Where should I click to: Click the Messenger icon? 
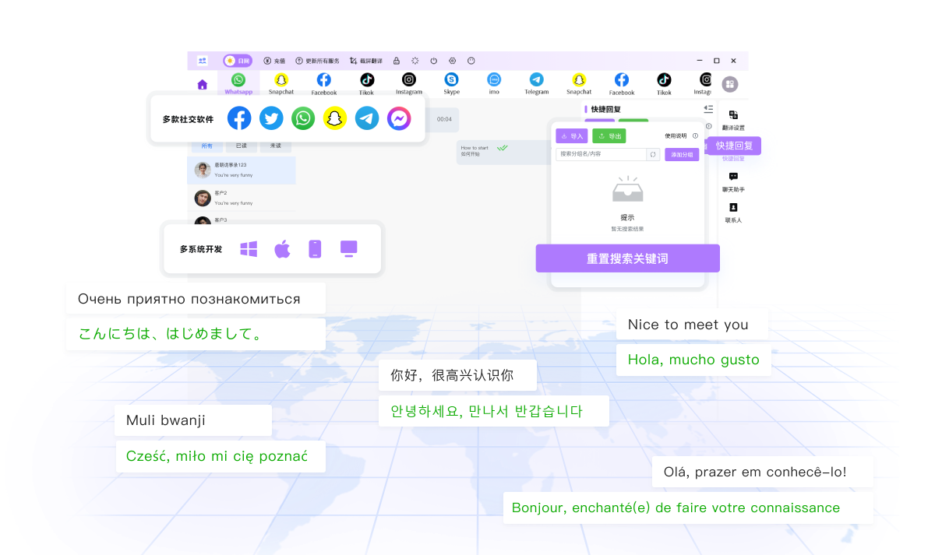pos(399,118)
